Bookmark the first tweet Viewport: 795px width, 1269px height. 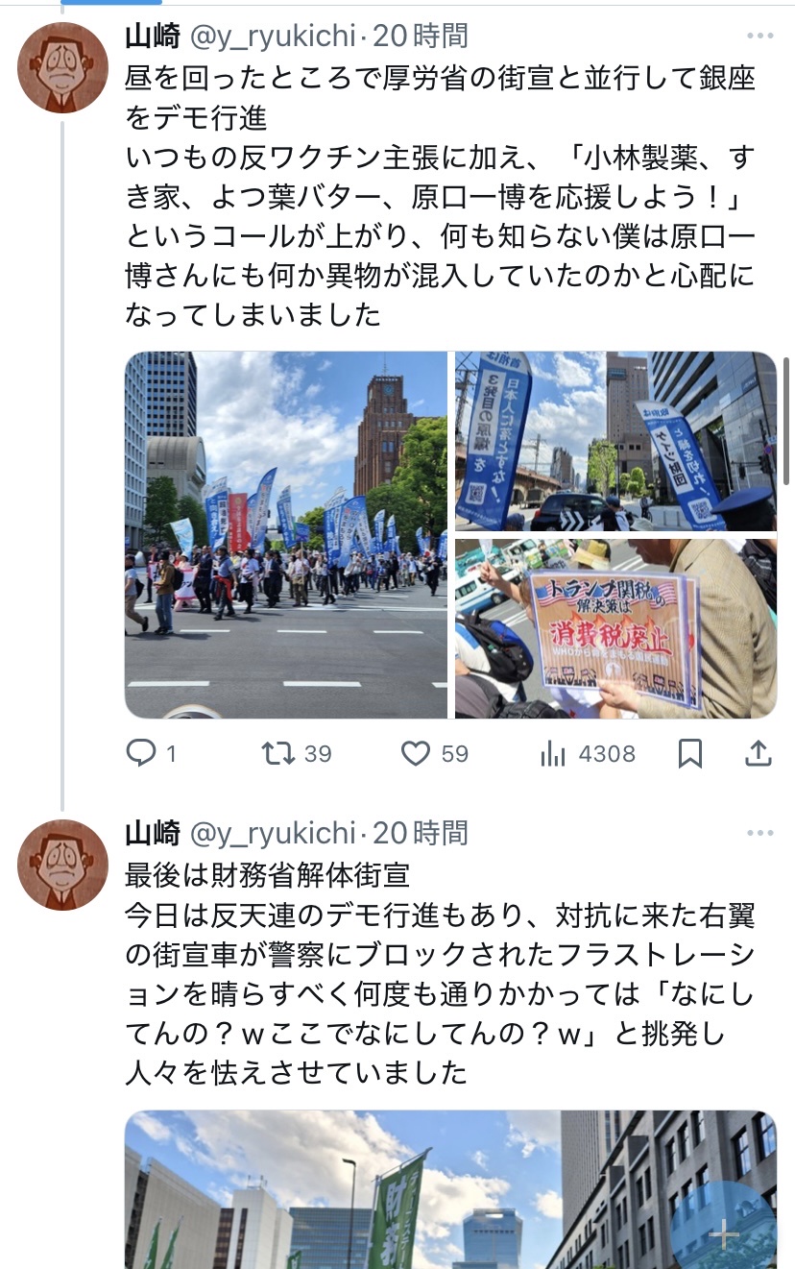point(689,754)
